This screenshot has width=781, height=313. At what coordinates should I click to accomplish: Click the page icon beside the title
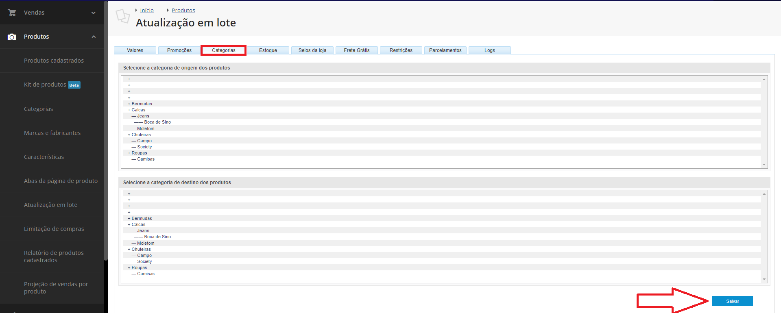tap(122, 16)
